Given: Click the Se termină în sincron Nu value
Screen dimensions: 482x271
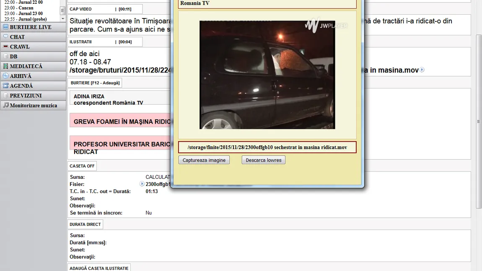Looking at the screenshot, I should point(148,213).
